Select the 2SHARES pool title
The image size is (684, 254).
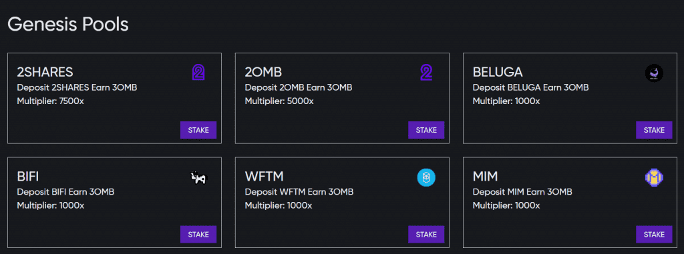click(45, 72)
